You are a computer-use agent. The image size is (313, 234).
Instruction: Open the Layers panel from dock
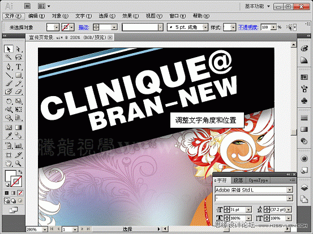[304, 188]
